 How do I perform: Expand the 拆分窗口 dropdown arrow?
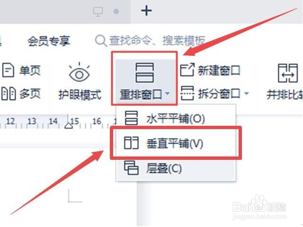[x=246, y=94]
